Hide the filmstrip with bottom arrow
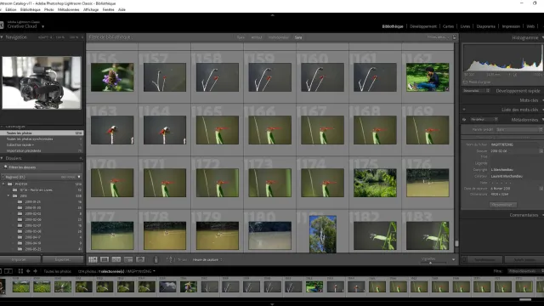 point(272,304)
